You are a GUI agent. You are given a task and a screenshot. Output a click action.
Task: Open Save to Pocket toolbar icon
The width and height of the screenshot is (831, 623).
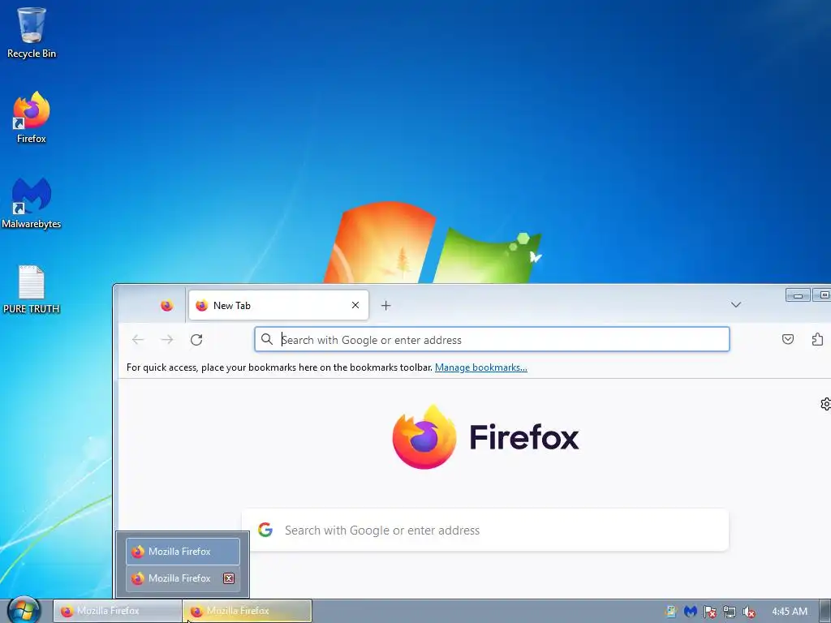coord(787,339)
